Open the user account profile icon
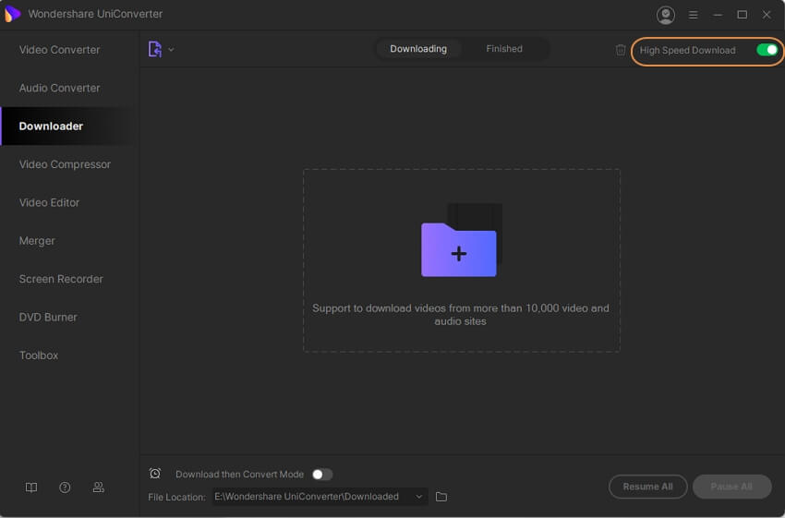This screenshot has height=518, width=785. pyautogui.click(x=665, y=15)
